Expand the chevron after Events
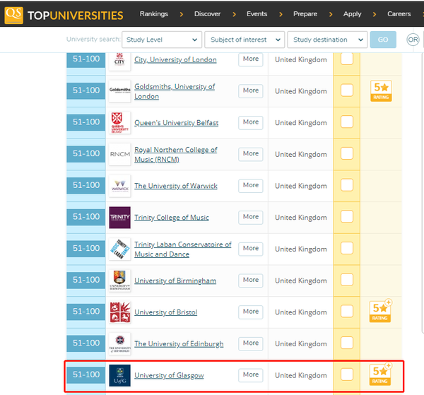424x395 pixels. click(x=281, y=14)
